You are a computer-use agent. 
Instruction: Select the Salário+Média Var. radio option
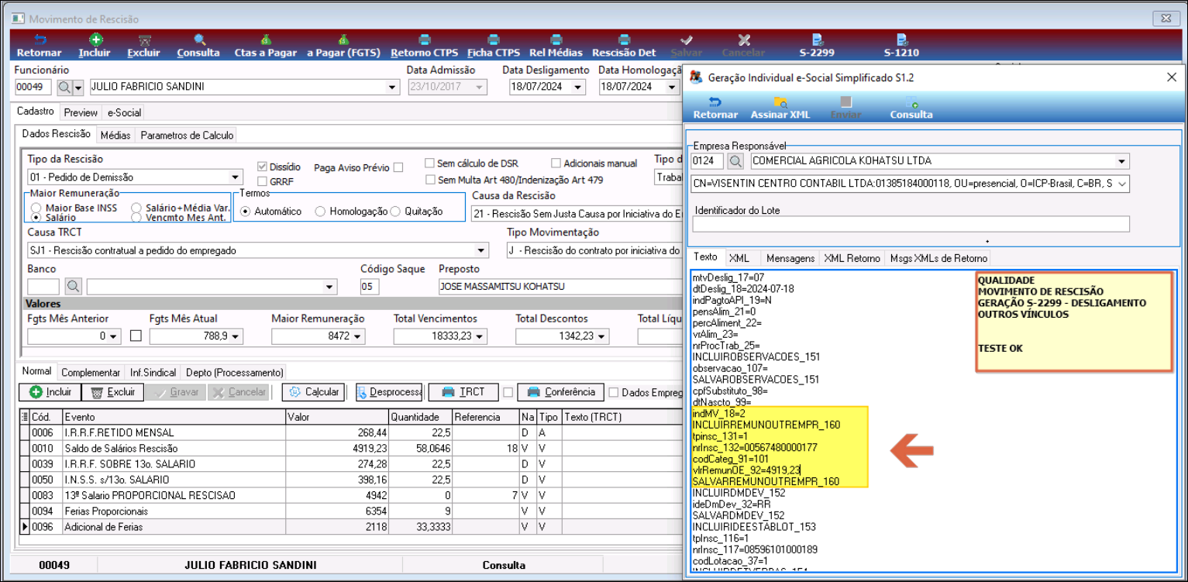click(x=136, y=208)
